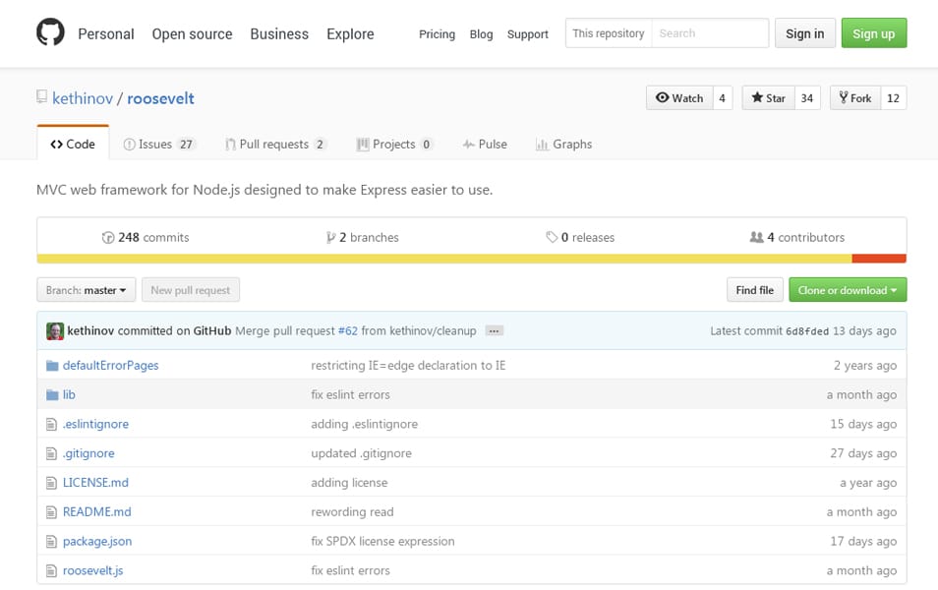Click the file icon for .gitignore

(x=51, y=453)
